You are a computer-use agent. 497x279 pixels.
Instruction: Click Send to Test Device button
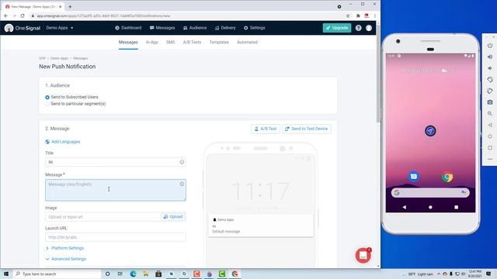click(x=307, y=129)
